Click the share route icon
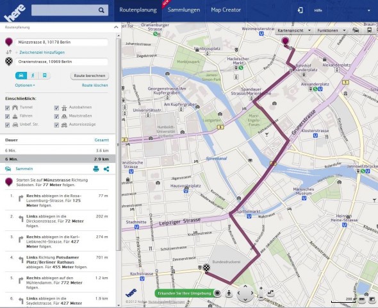Image resolution: width=378 pixels, height=308 pixels. [x=106, y=169]
